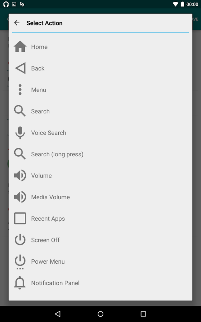Tap the back arrow beside Select Action

point(17,23)
